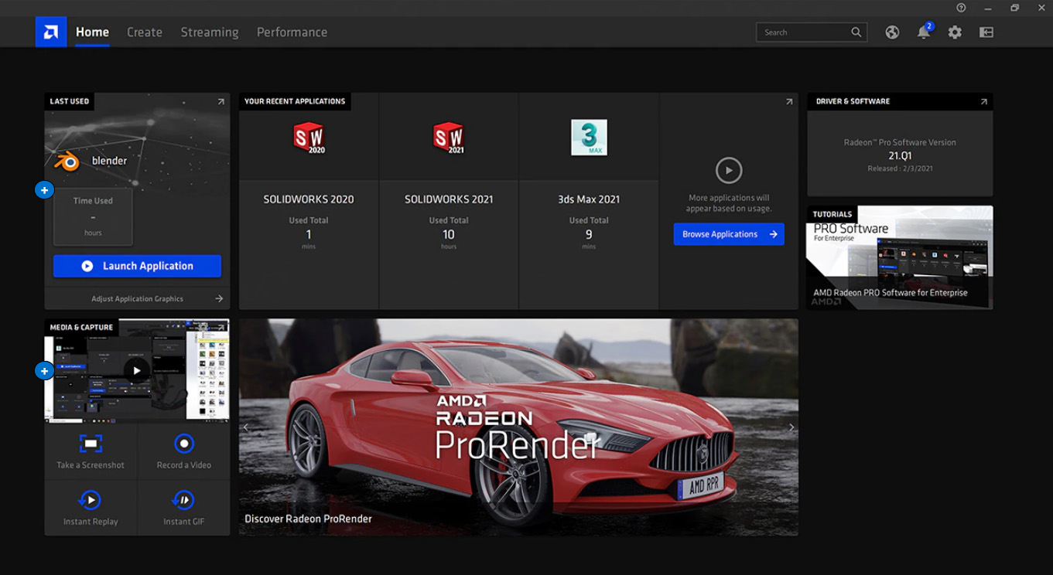
Task: Go to previous ProRender banner slide
Action: [246, 427]
